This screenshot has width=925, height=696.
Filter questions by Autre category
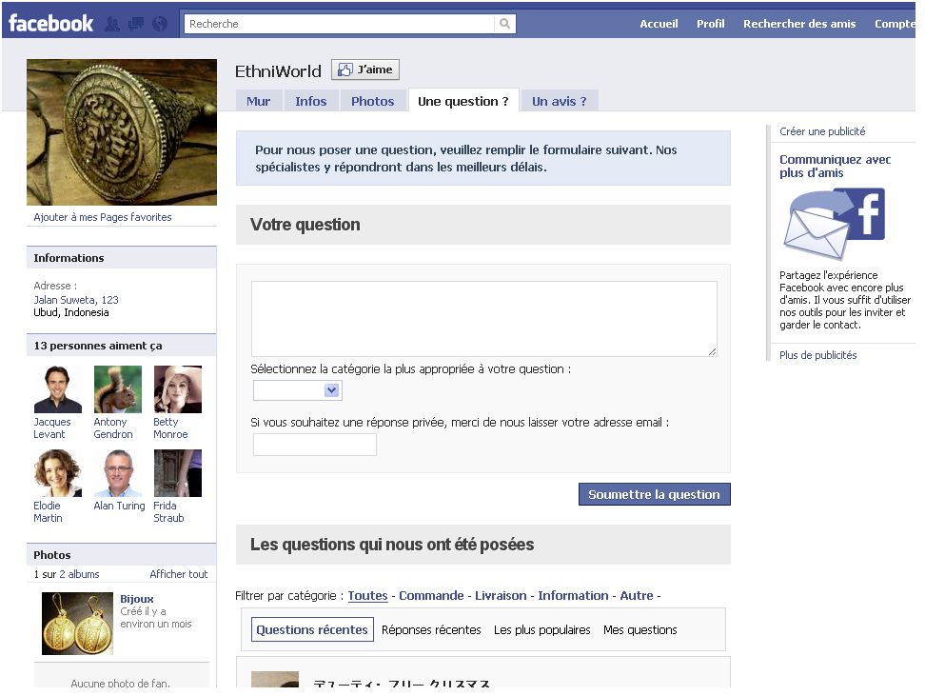(x=637, y=595)
